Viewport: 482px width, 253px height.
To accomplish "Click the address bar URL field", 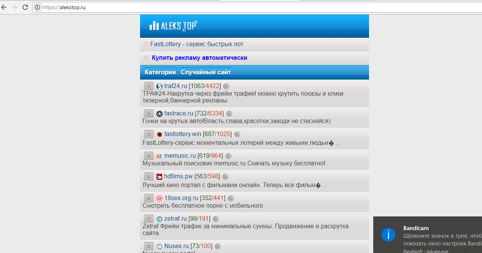I will pyautogui.click(x=229, y=7).
